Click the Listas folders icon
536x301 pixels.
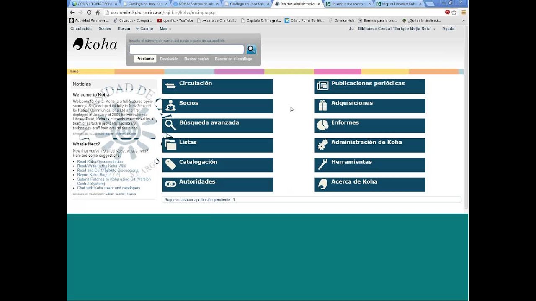tap(170, 145)
